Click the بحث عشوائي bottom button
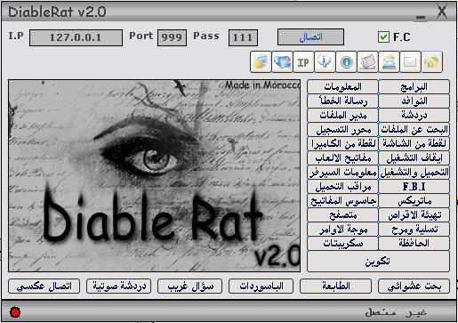Viewport: 458px width, 323px height. tap(414, 286)
